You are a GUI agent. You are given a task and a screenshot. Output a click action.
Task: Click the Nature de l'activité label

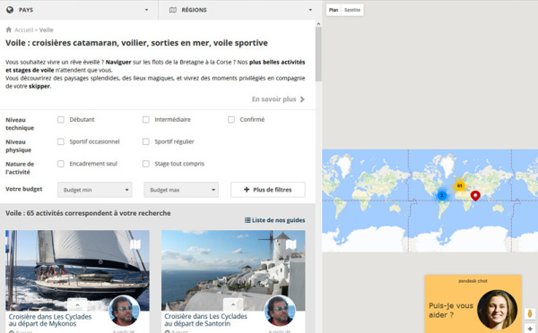(20, 168)
